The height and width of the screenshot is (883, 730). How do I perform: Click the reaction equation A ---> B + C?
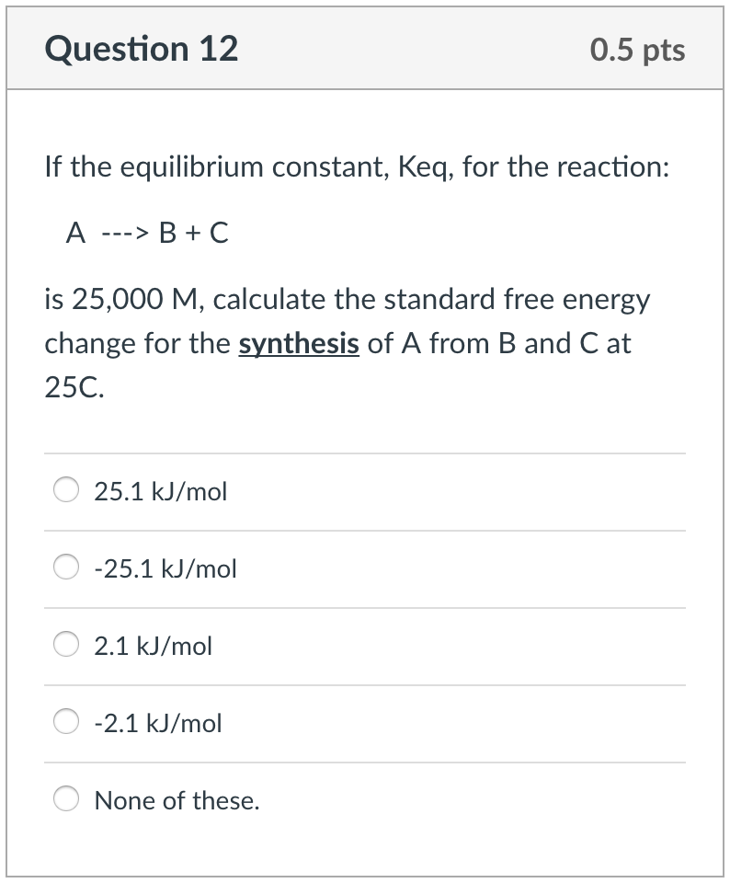click(x=147, y=234)
